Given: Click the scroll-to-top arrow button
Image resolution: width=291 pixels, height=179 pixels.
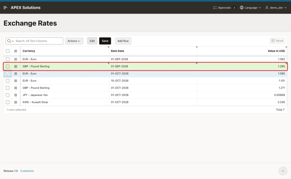Looking at the screenshot, I should click(x=283, y=171).
